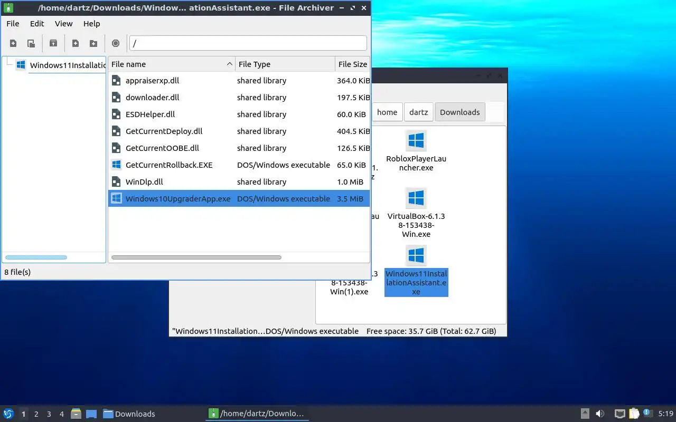Click the circular Stop toolbar icon
Image resolution: width=676 pixels, height=422 pixels.
pos(116,43)
